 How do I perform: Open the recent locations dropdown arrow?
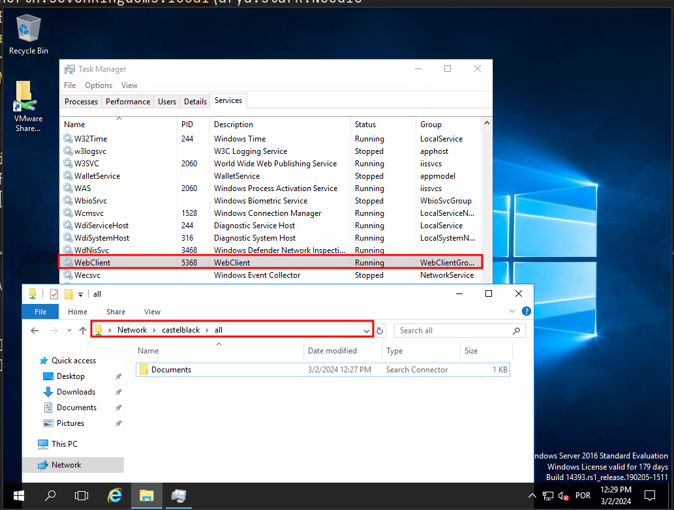[x=69, y=331]
